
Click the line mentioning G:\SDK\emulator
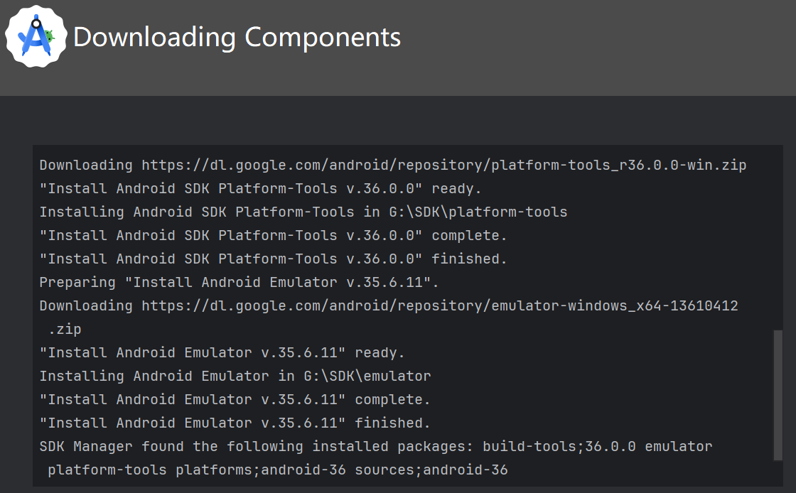point(235,376)
